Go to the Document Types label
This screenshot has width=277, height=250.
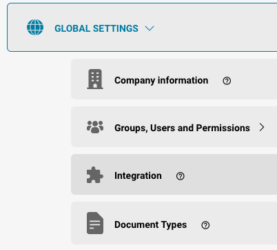[x=151, y=224]
